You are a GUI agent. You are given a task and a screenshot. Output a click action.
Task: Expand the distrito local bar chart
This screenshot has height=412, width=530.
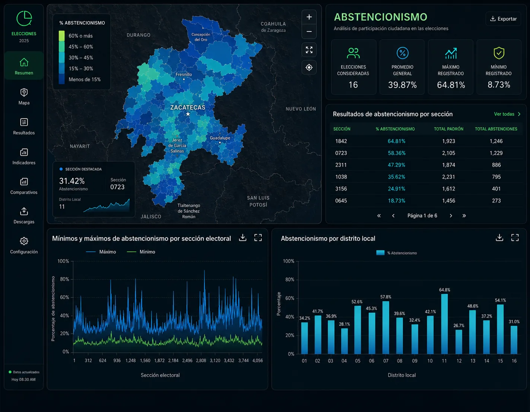pyautogui.click(x=515, y=238)
